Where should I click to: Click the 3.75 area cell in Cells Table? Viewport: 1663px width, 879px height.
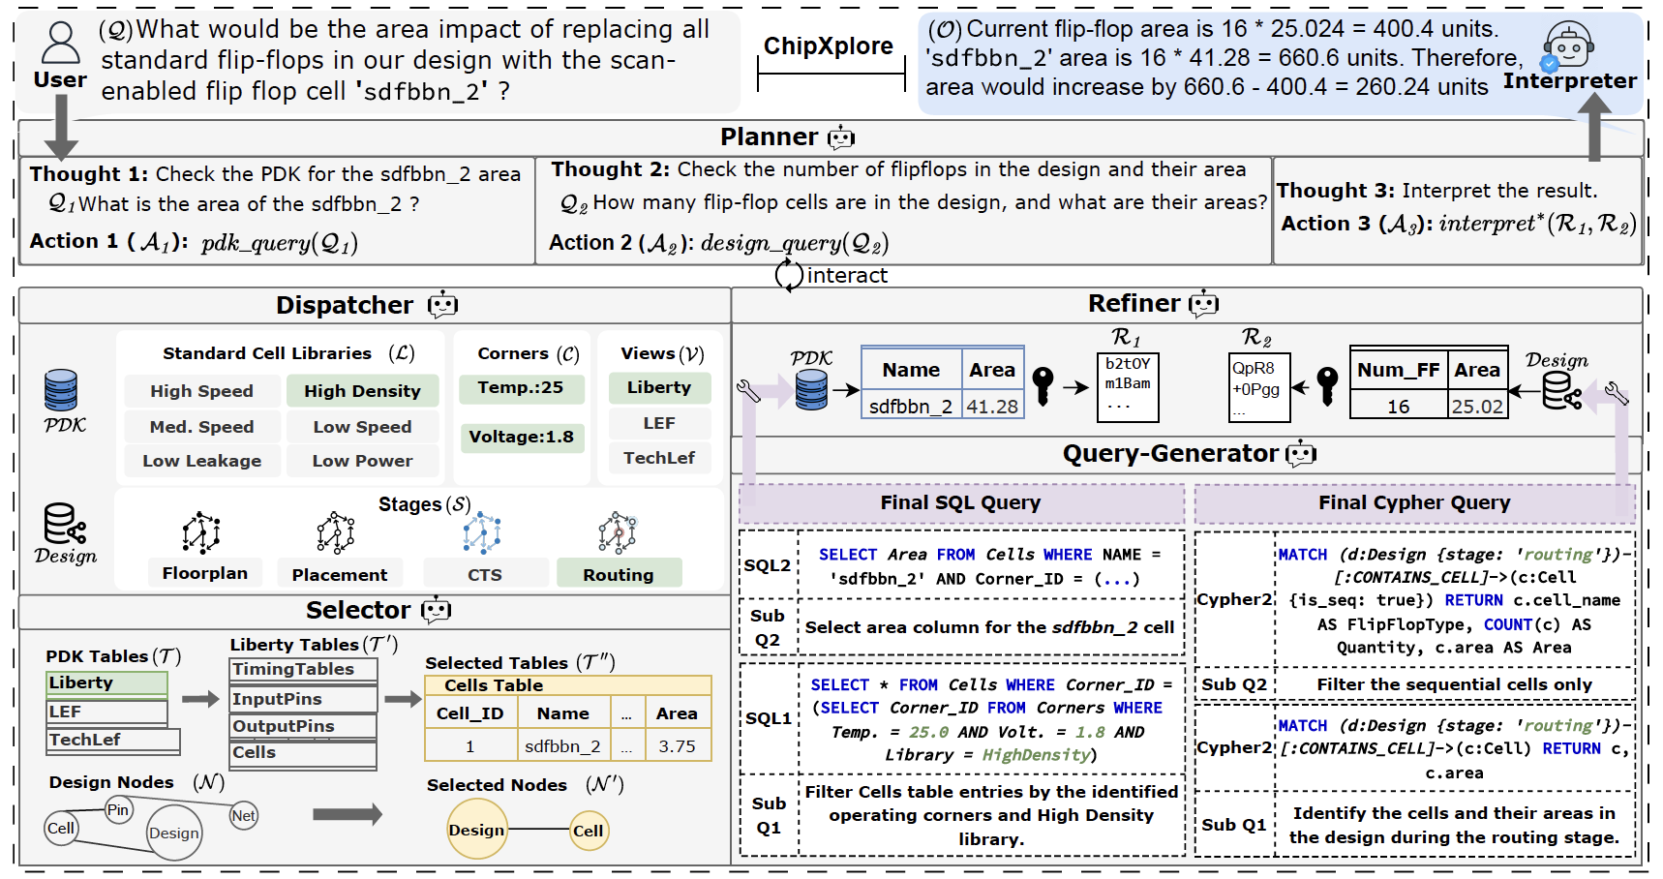pos(677,746)
